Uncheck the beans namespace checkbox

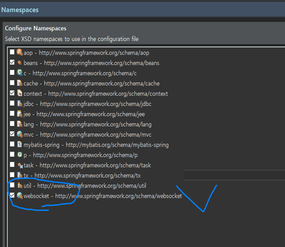[x=12, y=62]
